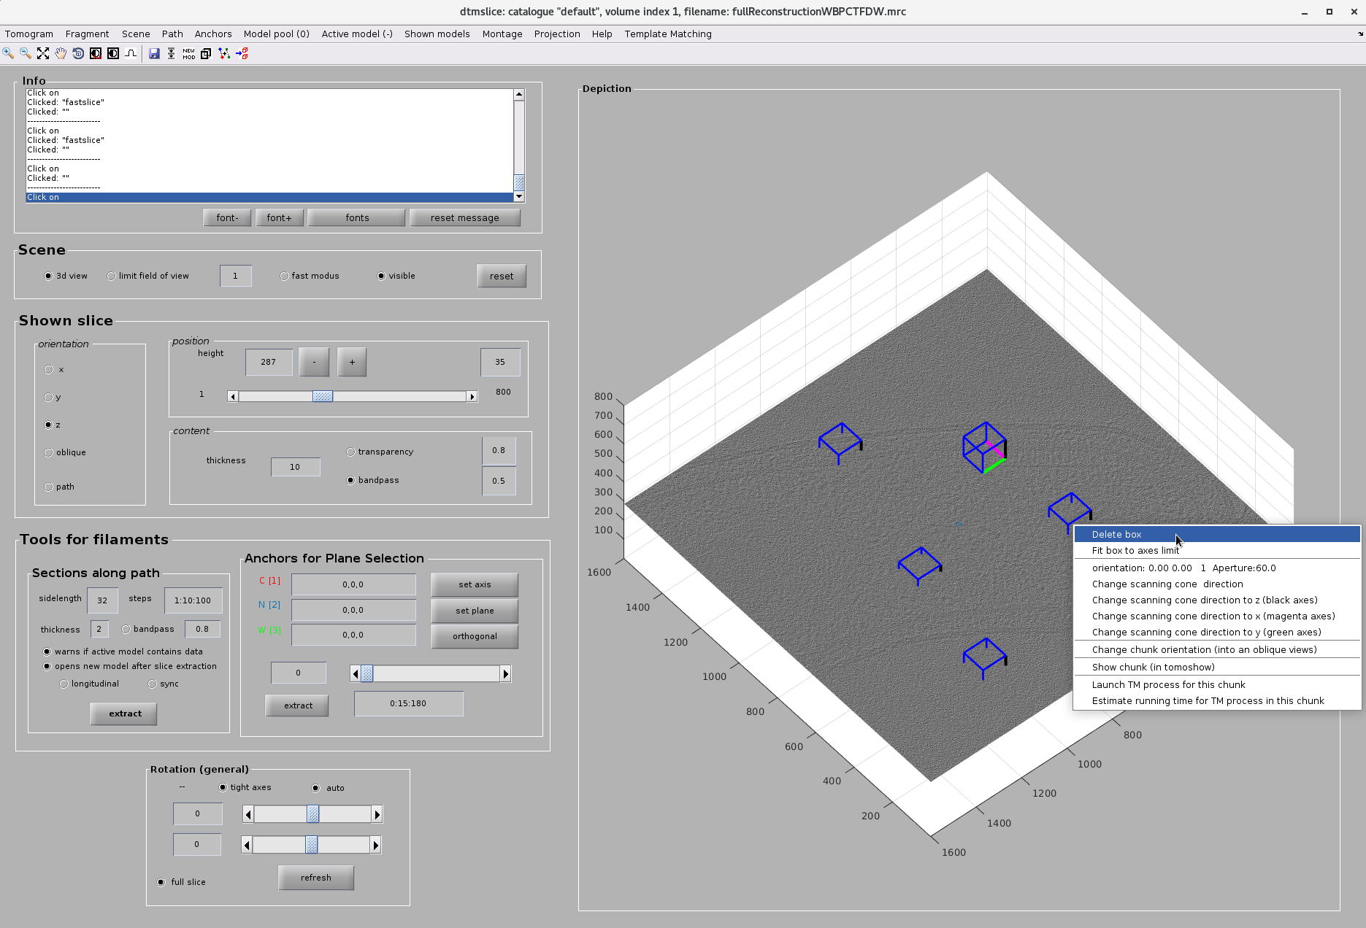Click the set plane button
1366x928 pixels.
click(x=475, y=611)
